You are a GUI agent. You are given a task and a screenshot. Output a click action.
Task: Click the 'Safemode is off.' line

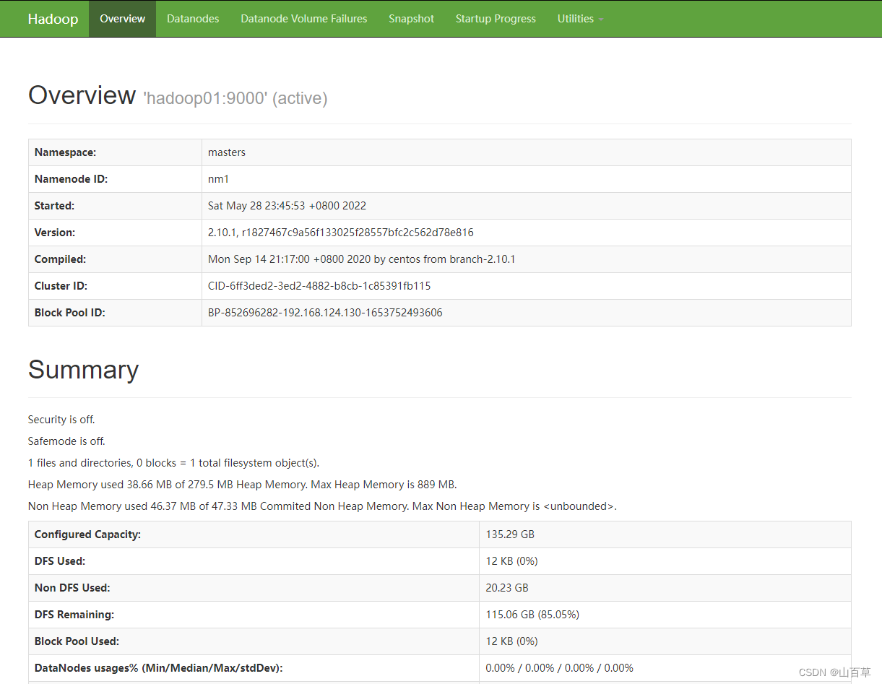(x=66, y=441)
